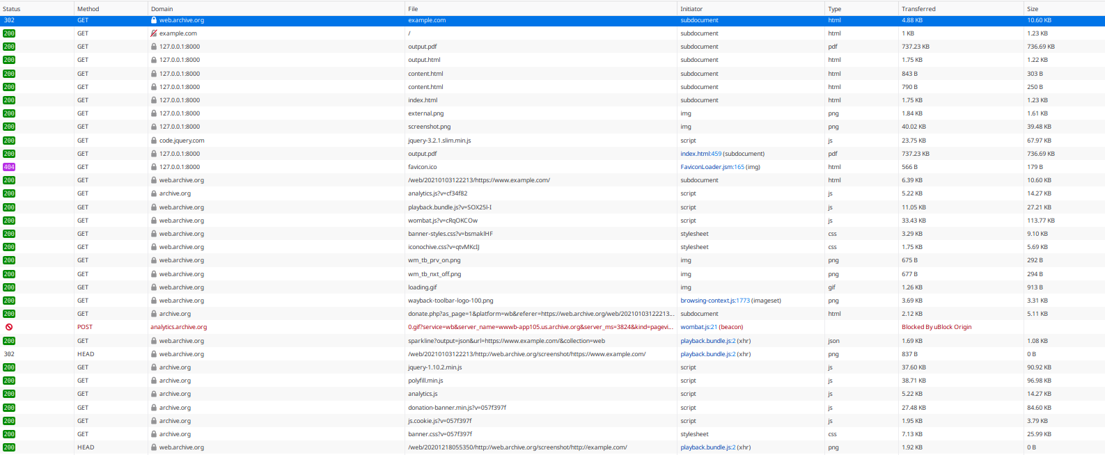Image resolution: width=1105 pixels, height=455 pixels.
Task: Select the jquery-3.2.1.slim.min.js request
Action: 552,141
